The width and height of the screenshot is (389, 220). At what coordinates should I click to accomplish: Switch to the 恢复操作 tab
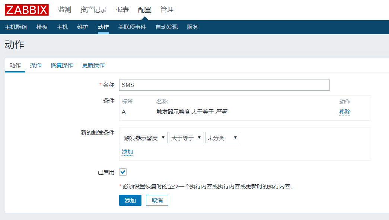[x=62, y=65]
